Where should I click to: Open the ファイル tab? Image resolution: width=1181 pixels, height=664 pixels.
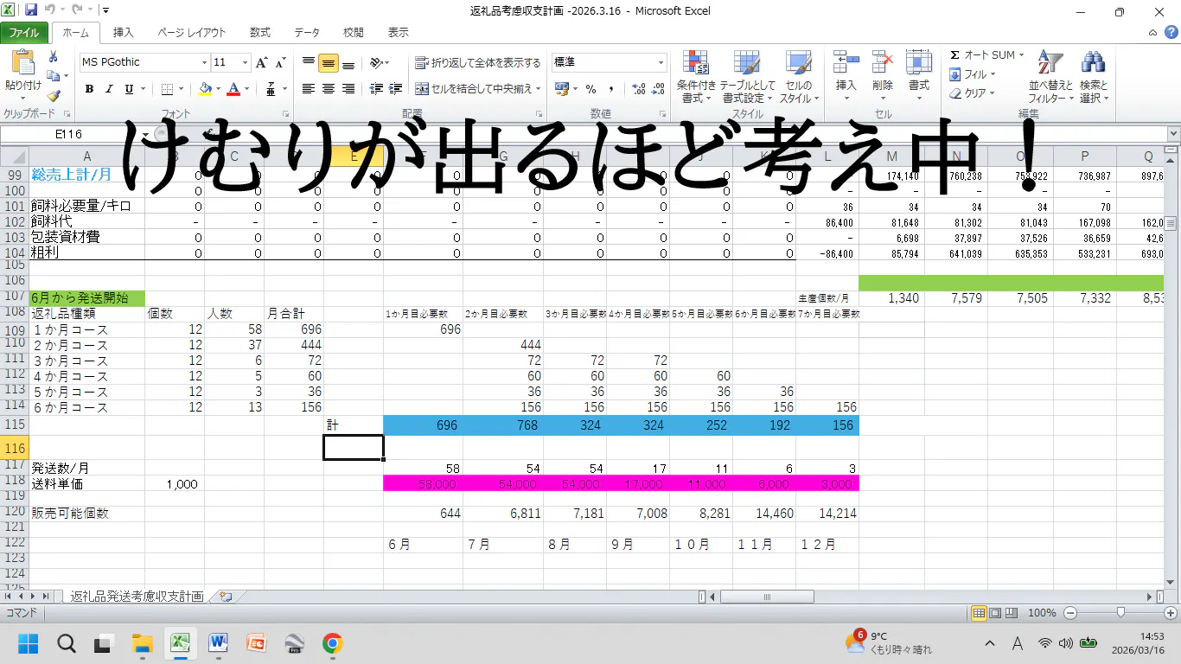coord(24,33)
